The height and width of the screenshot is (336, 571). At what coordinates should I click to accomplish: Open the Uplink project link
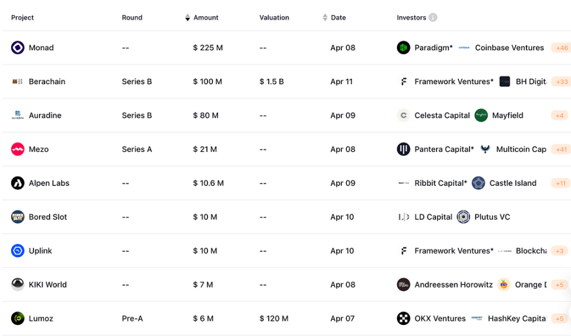pos(40,251)
